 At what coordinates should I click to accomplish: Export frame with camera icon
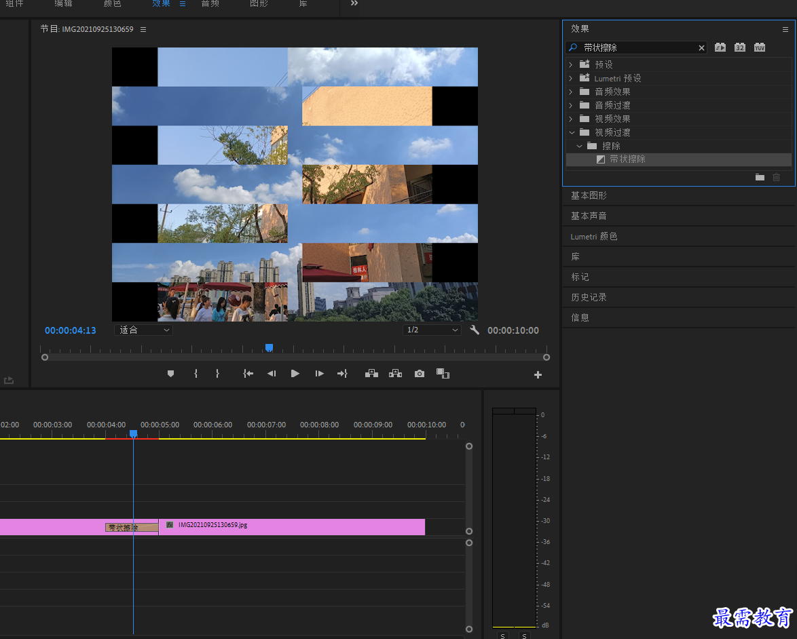point(420,374)
